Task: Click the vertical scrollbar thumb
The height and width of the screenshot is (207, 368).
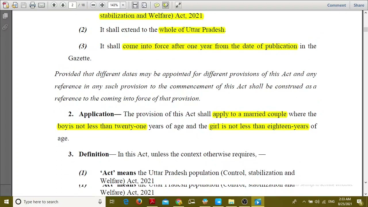Action: point(365,30)
